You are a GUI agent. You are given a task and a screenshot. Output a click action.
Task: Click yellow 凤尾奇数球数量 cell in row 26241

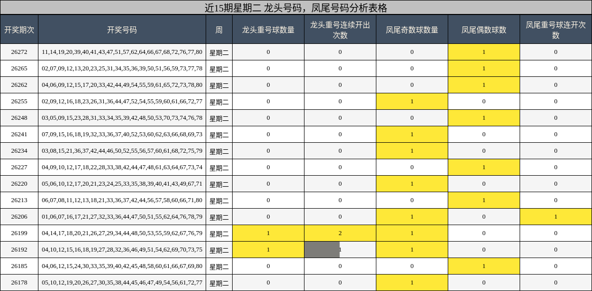point(412,134)
